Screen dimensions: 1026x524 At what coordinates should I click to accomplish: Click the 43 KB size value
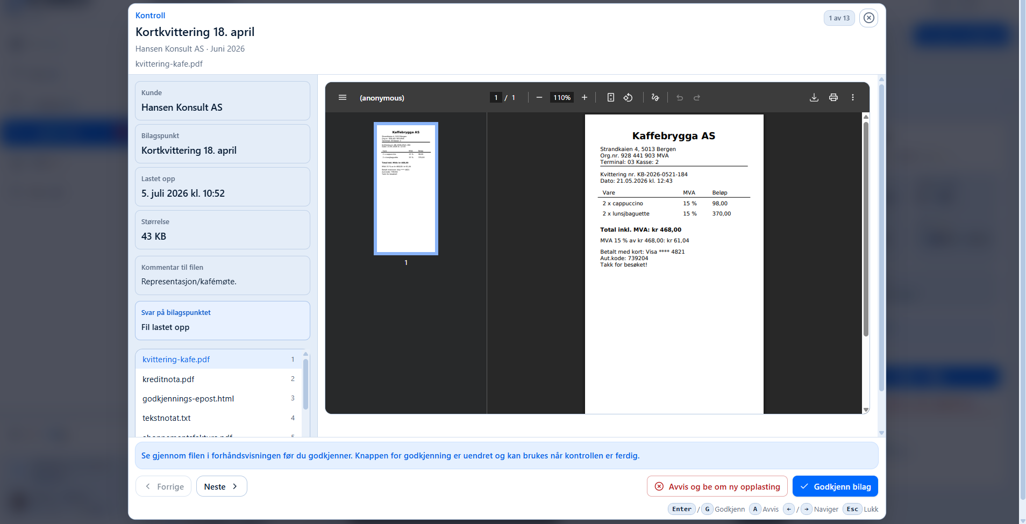coord(154,236)
